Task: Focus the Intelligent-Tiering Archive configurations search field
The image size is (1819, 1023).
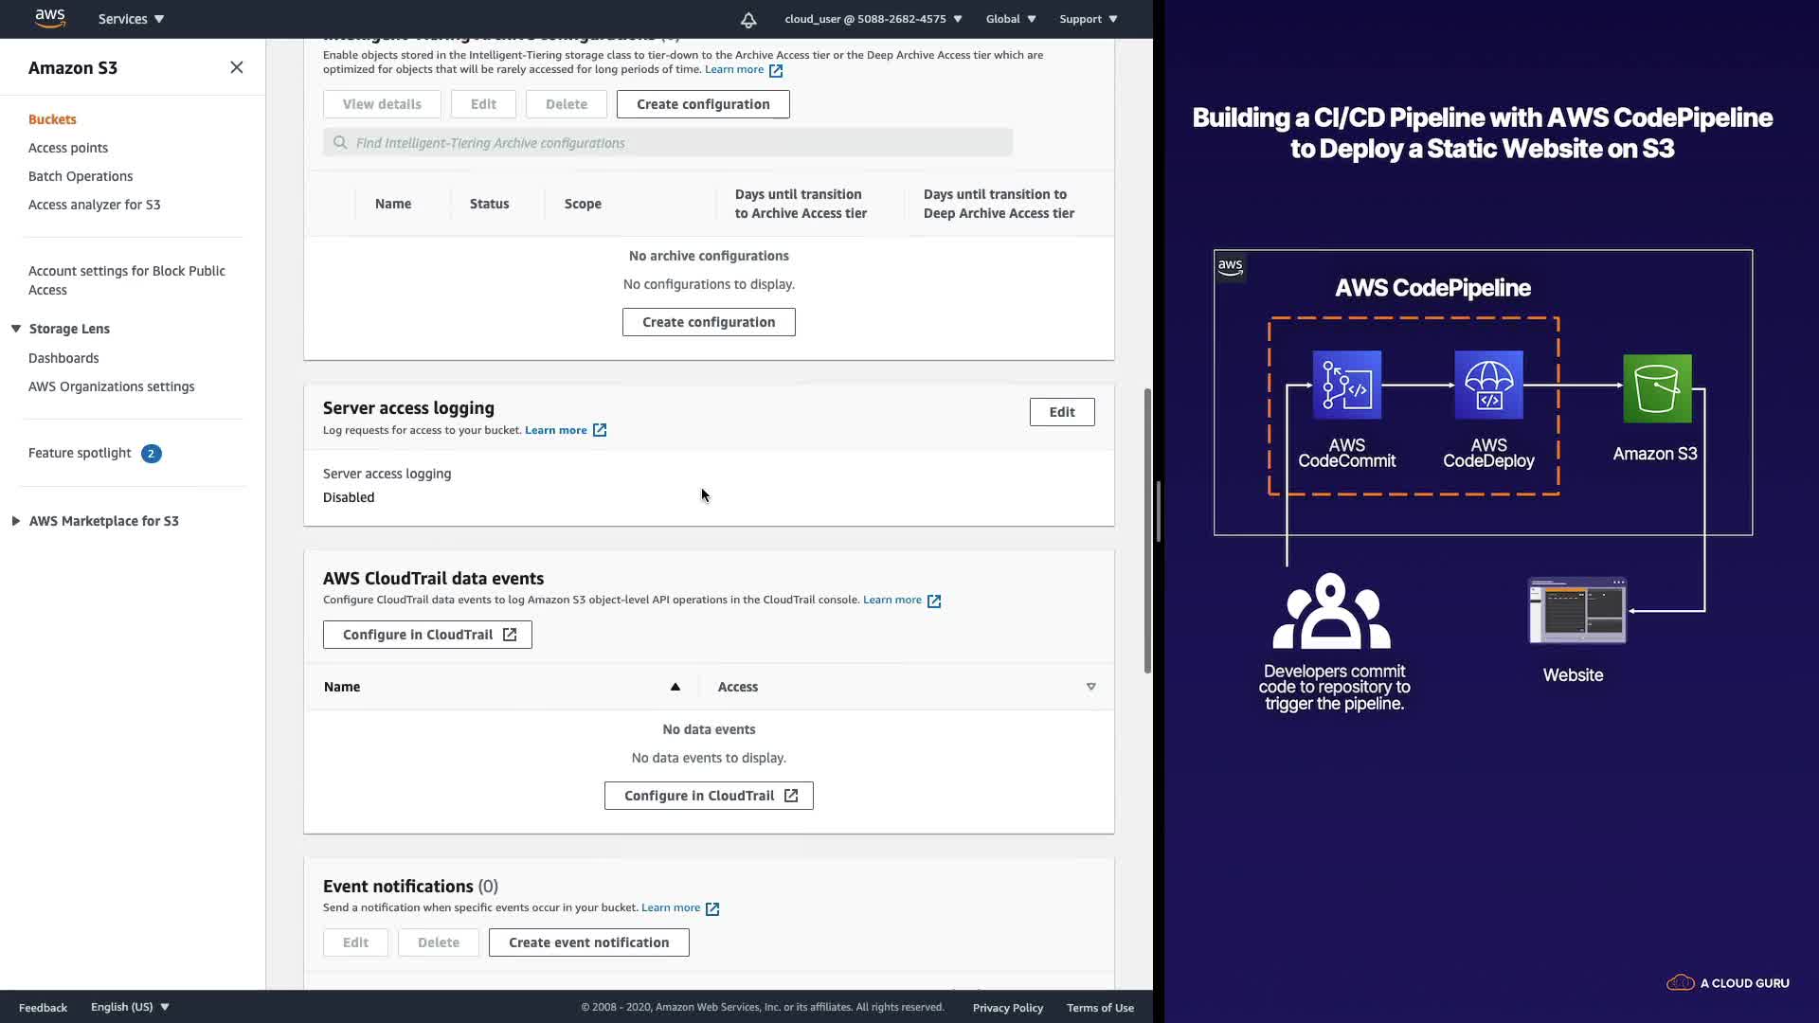Action: pos(668,143)
